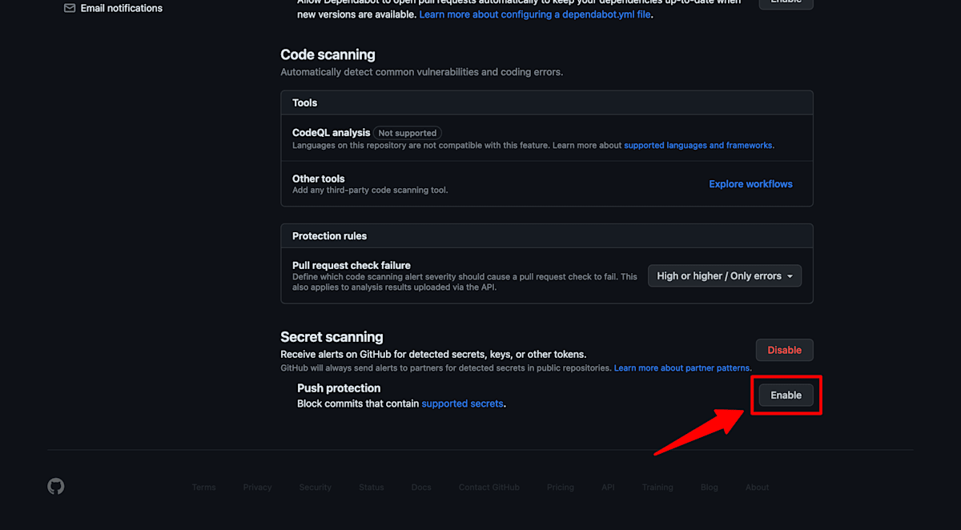The width and height of the screenshot is (961, 530).
Task: Click About in footer
Action: pyautogui.click(x=758, y=488)
